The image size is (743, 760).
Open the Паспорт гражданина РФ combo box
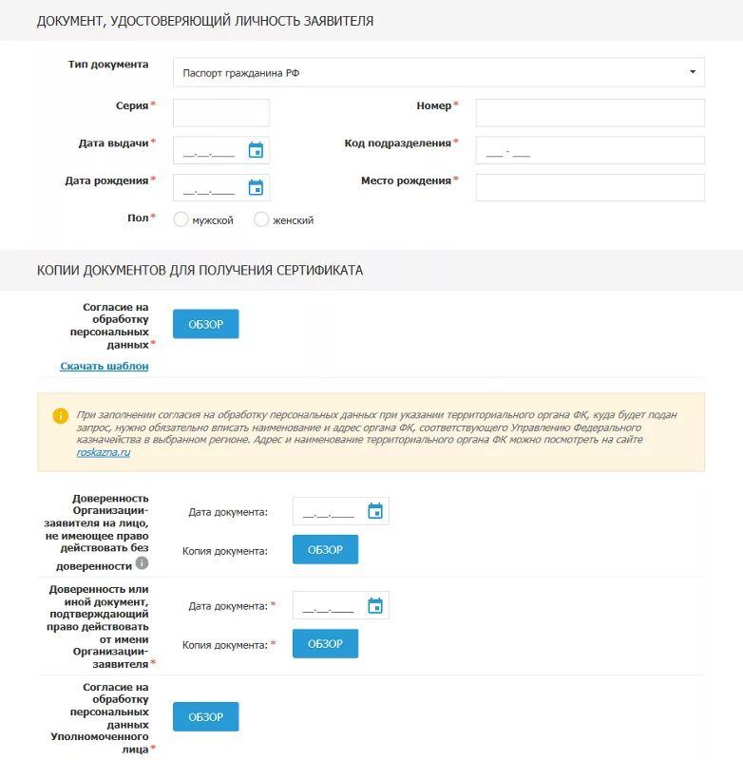point(439,72)
